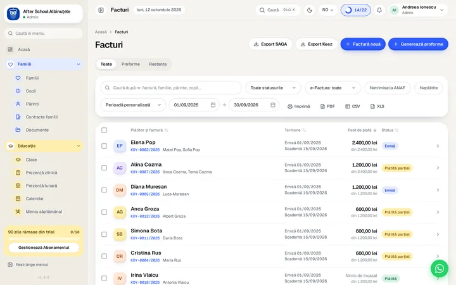
Task: Collapse the Educație sidebar section
Action: tap(79, 146)
